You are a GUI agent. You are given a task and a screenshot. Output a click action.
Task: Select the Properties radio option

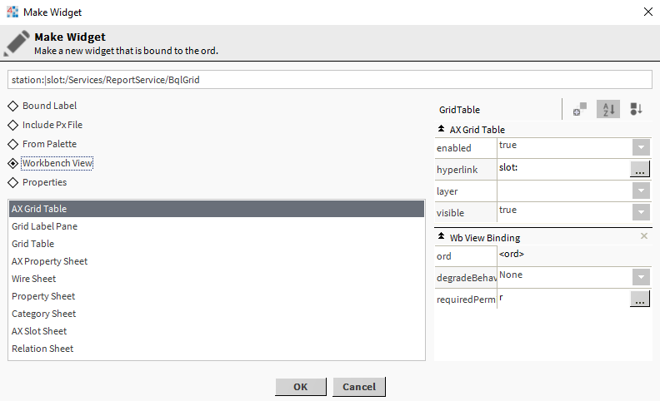tap(13, 182)
